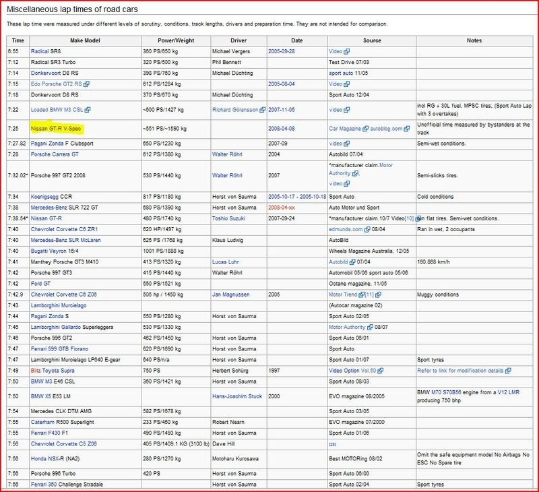Screen dimensions: 539x492
Task: Open Motor Authority link in Gallardo Superleggera row
Action: 347,327
